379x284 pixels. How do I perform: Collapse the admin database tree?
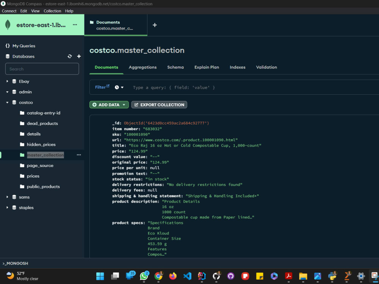(7, 92)
